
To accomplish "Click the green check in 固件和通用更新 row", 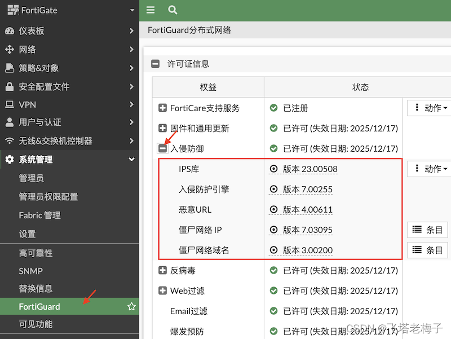I will 273,128.
